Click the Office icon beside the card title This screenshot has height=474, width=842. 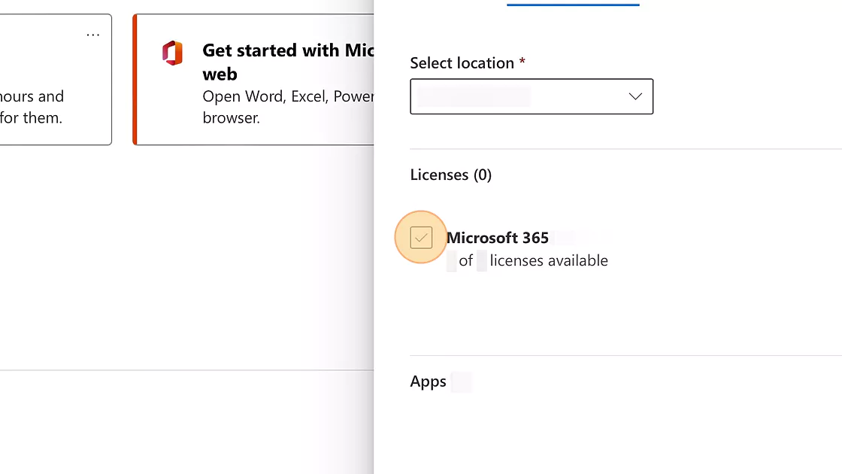click(173, 53)
